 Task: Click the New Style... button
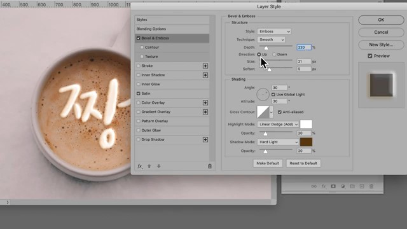(381, 45)
